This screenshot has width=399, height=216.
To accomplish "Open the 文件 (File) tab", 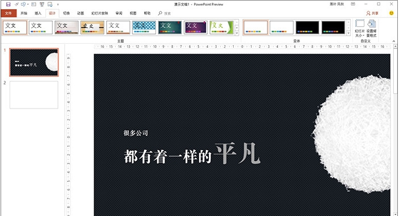I will coord(9,13).
